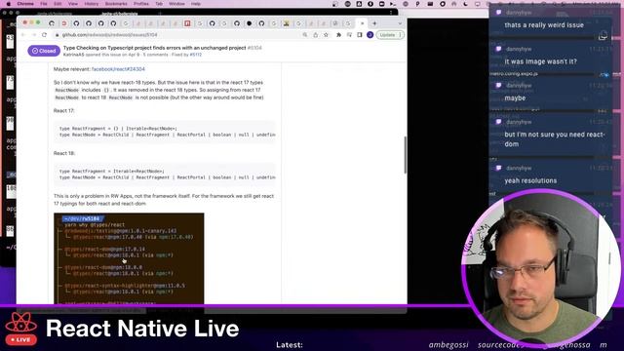Click the issue title text
The image size is (624, 351).
(x=154, y=48)
